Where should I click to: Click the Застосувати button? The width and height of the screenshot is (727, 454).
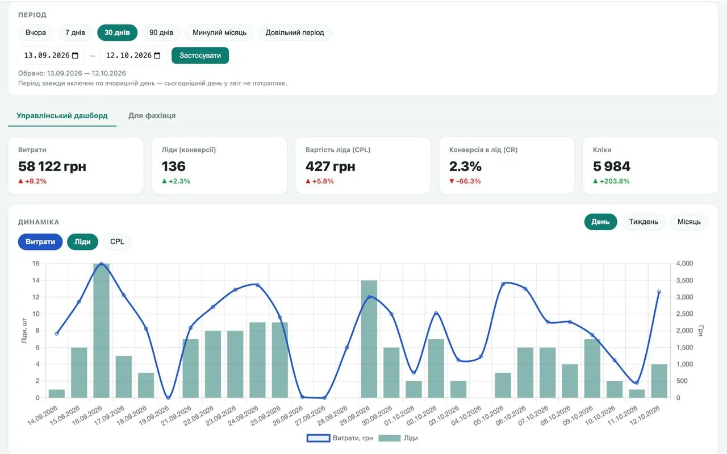pos(200,56)
